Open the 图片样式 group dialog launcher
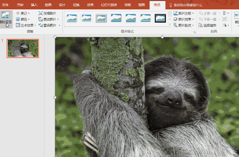Screen dimensions: 239x157 click(195, 32)
